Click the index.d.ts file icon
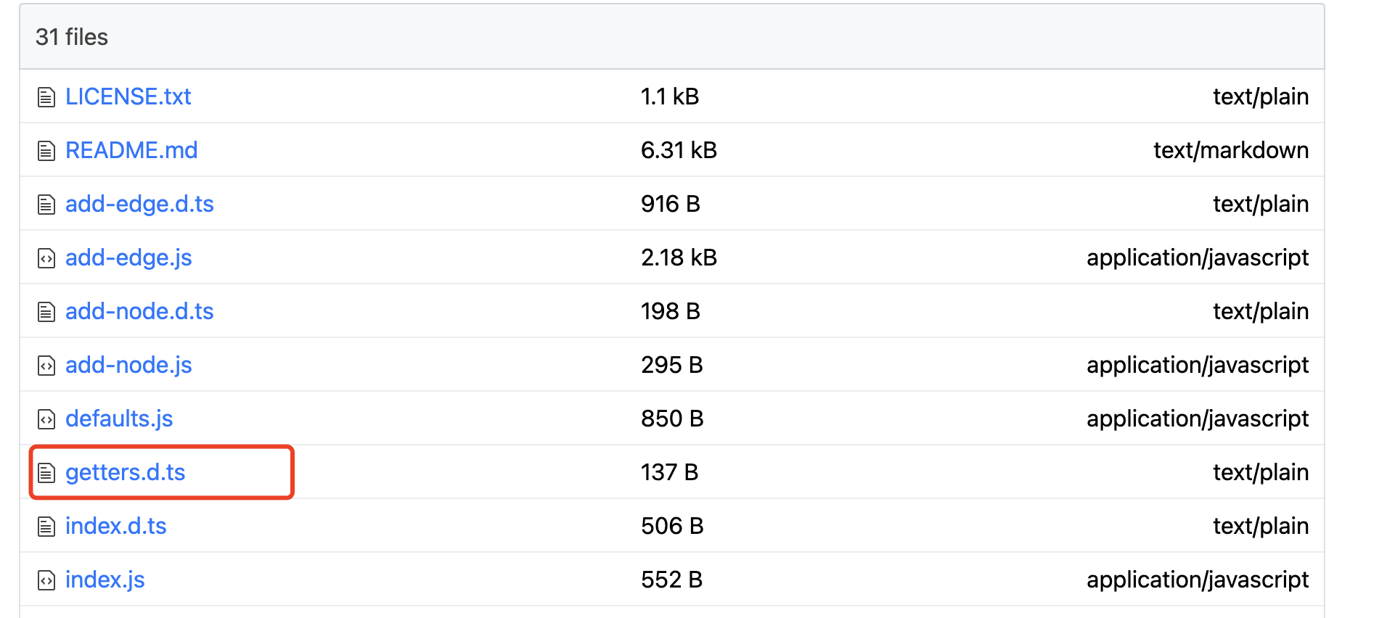Screen dimensions: 1395x618 (46, 527)
